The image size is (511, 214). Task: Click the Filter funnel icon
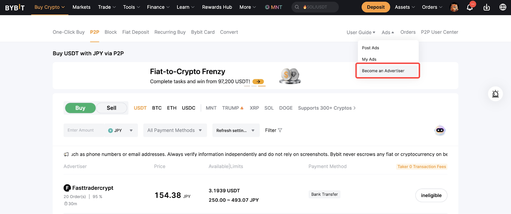click(280, 130)
